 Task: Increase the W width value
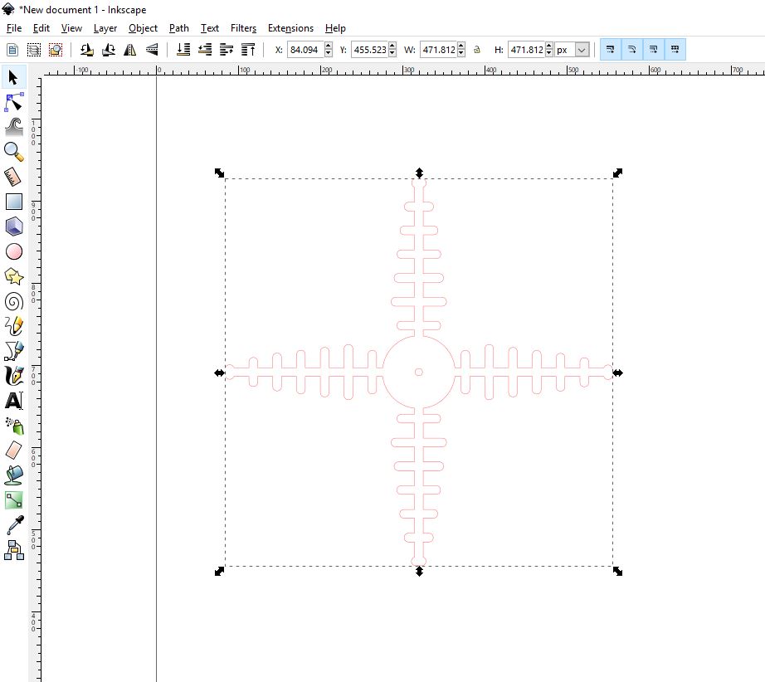pos(461,46)
